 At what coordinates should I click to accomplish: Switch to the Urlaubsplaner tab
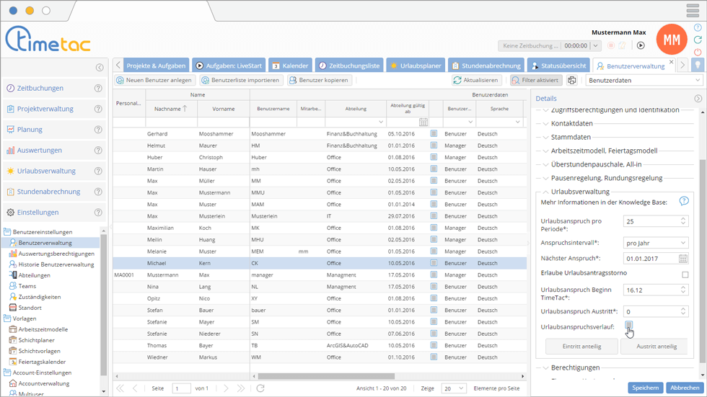click(x=415, y=66)
